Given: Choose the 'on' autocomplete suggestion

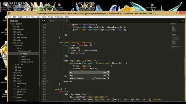Looking at the screenshot, I should (89, 72).
